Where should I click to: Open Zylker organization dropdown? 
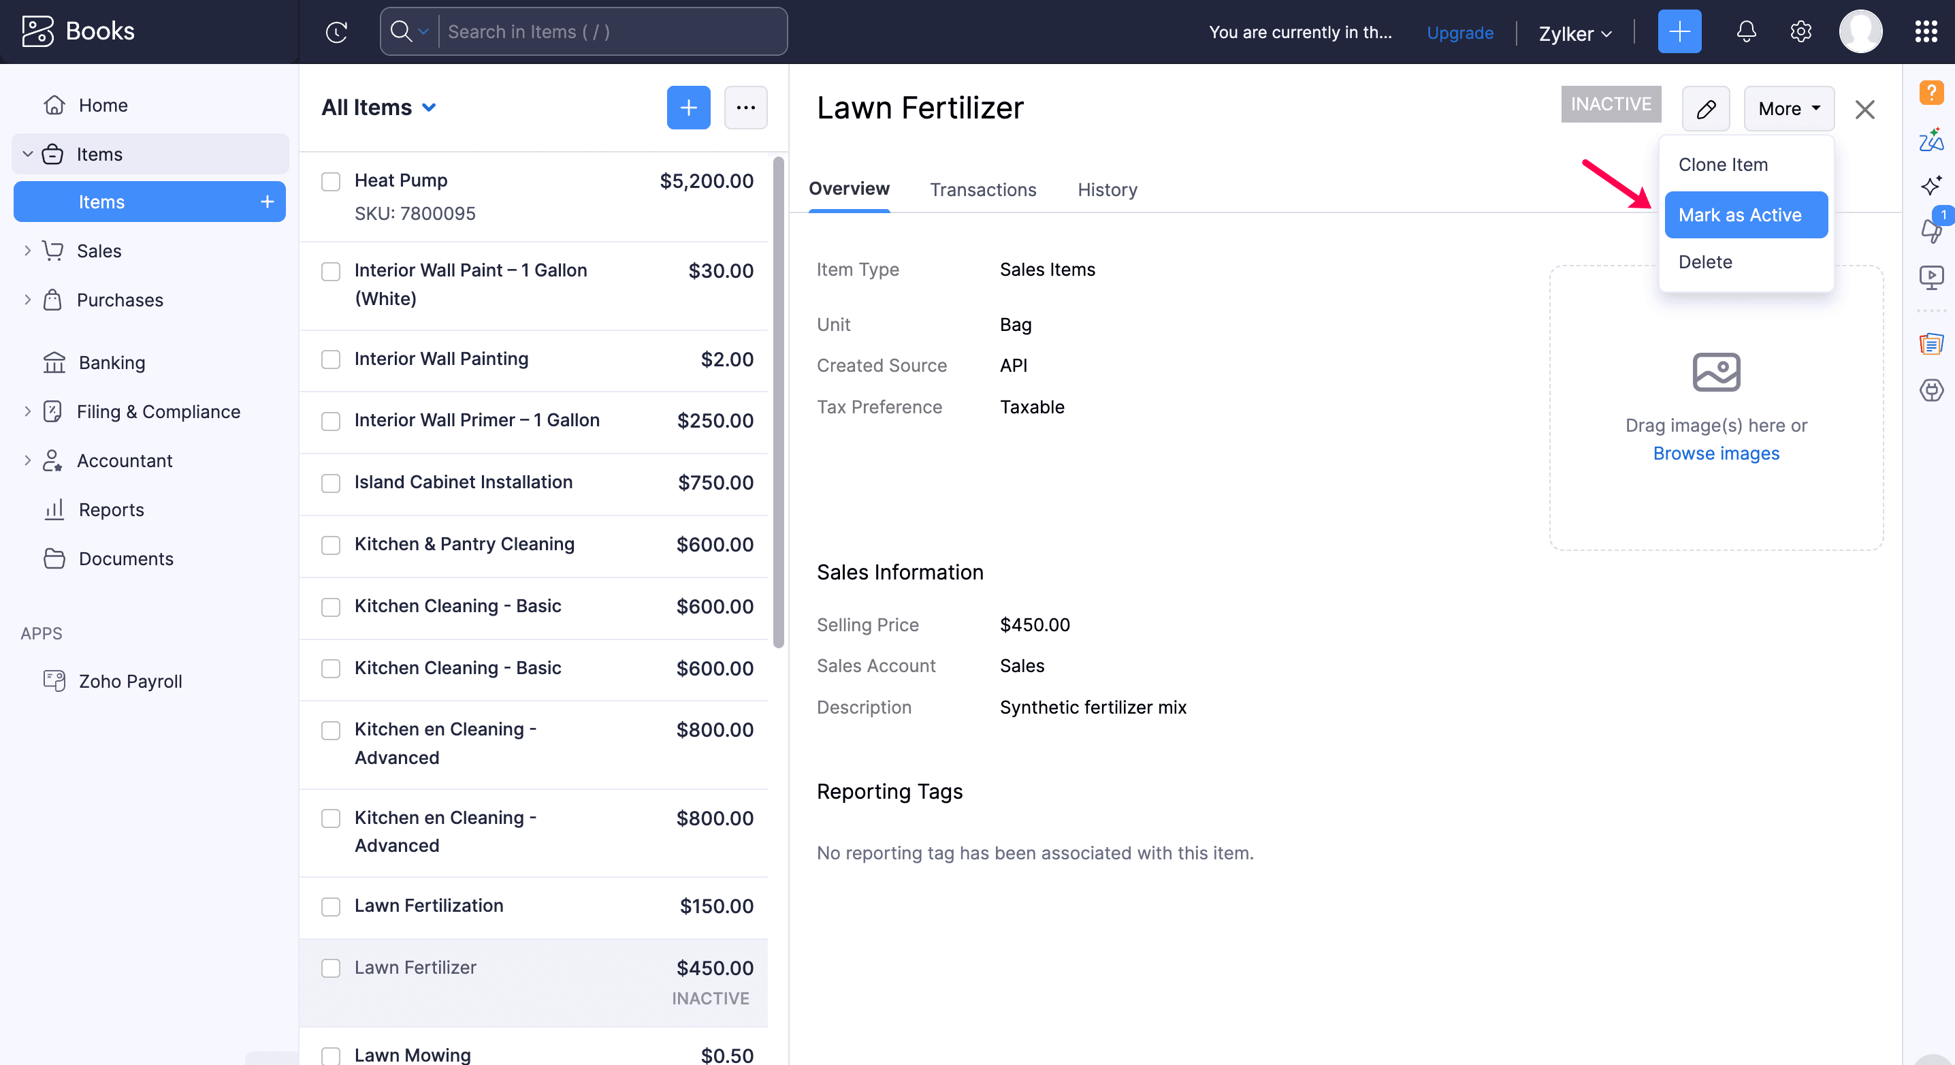point(1574,33)
